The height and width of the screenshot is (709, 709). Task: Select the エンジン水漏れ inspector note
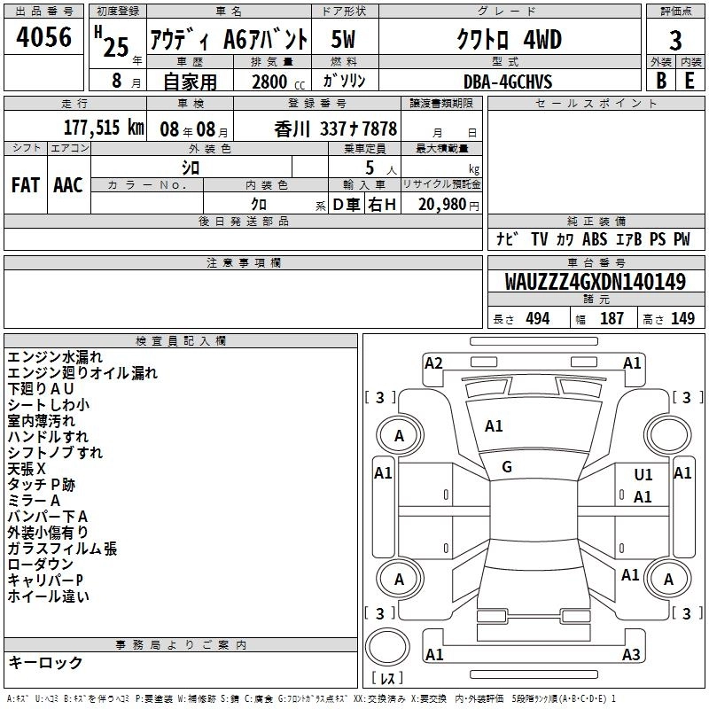pyautogui.click(x=54, y=357)
